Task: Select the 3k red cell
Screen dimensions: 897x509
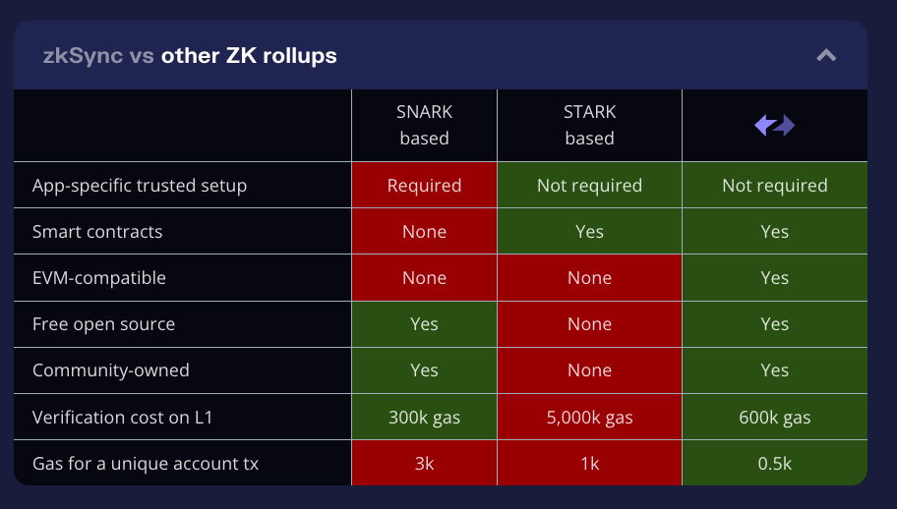Action: point(425,463)
